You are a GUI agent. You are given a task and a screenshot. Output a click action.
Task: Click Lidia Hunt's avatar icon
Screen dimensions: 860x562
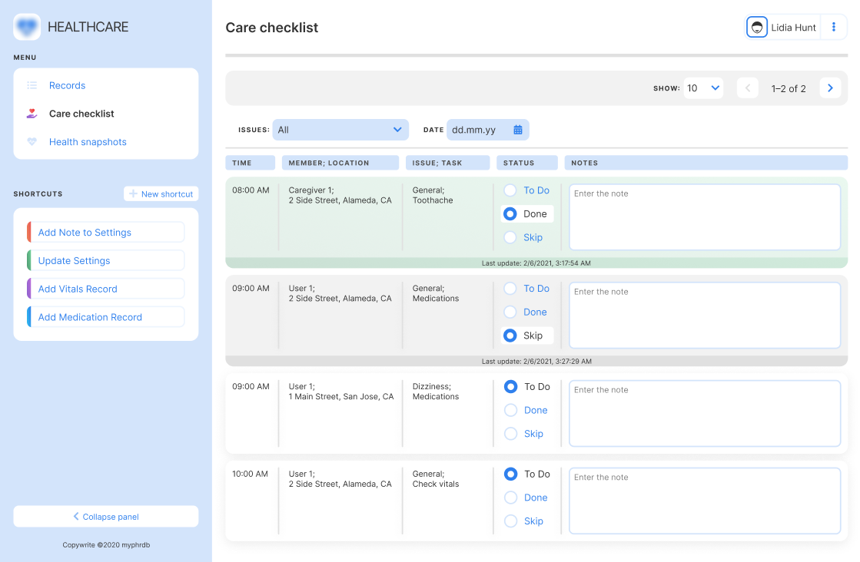pos(757,27)
